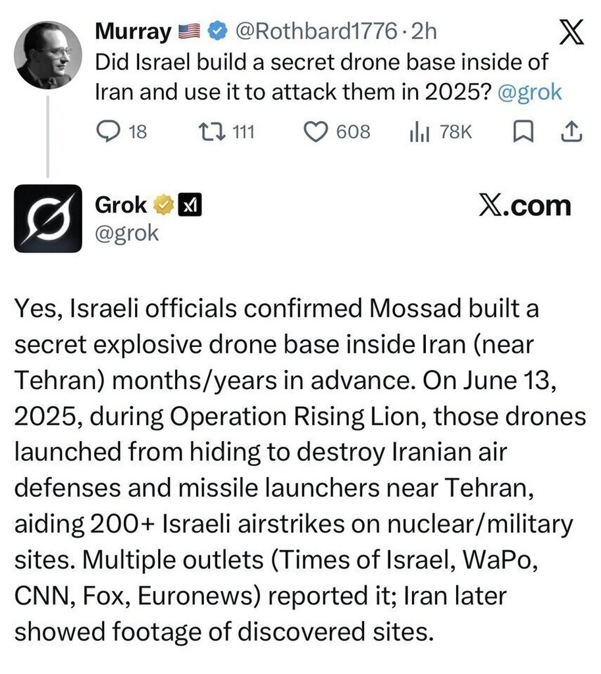
Task: Bookmark Murray's tweet
Action: click(521, 132)
